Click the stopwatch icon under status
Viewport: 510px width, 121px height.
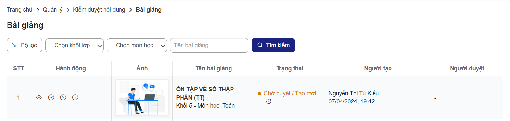coord(269,101)
